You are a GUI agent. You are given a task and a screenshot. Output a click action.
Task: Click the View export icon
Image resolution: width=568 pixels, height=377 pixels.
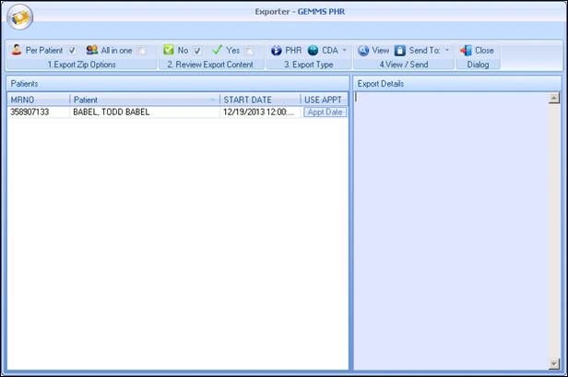363,51
